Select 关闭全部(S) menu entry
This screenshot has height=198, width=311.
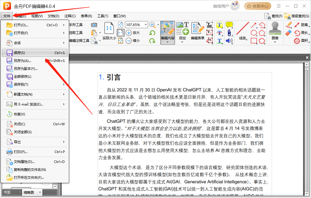[35, 132]
